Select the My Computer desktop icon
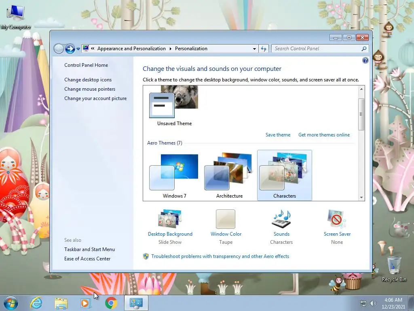 point(16,17)
